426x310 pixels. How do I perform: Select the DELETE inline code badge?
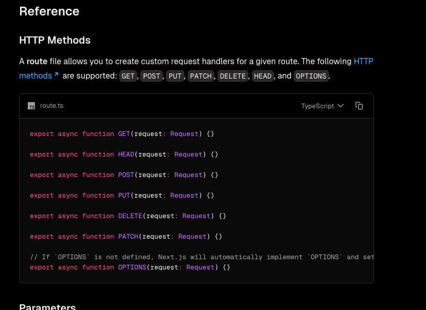click(x=233, y=76)
